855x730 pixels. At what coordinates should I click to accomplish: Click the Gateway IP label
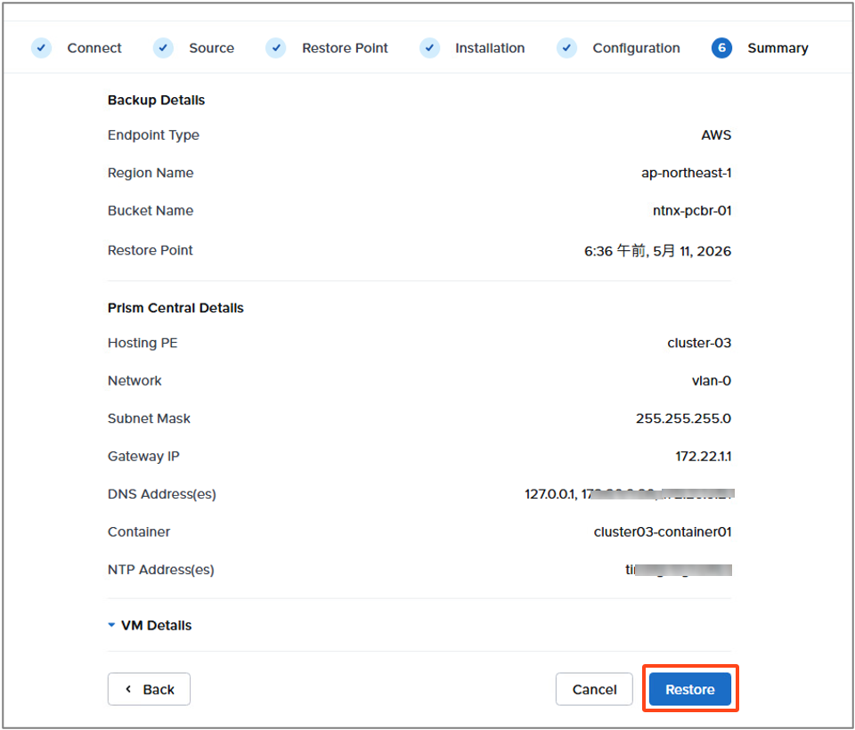[143, 457]
